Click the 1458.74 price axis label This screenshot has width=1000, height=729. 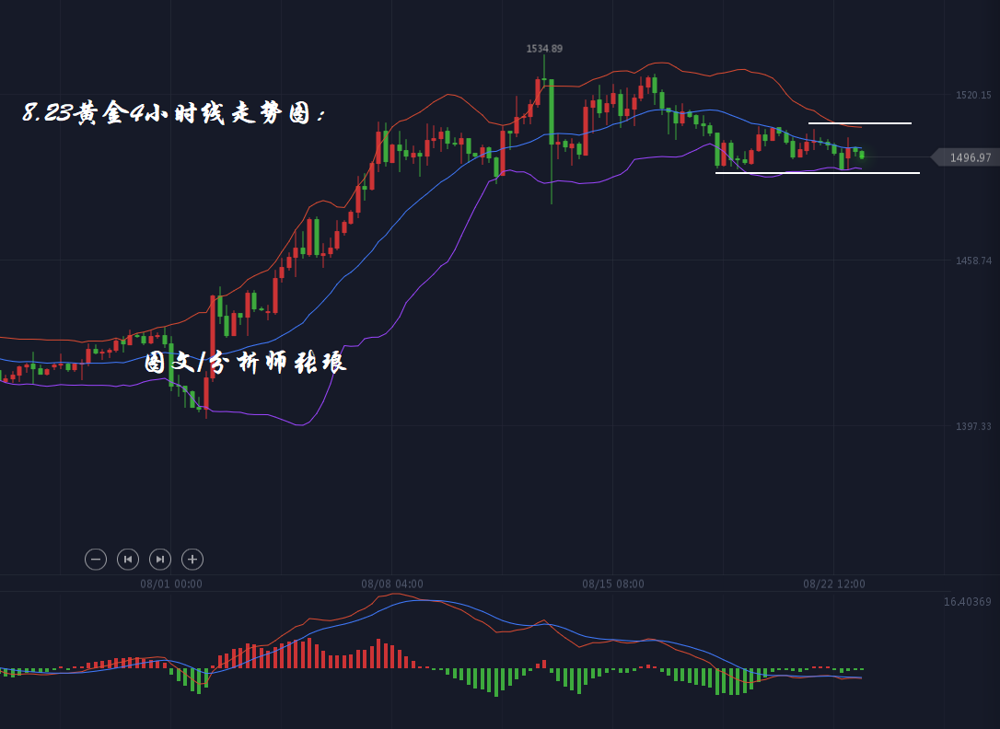973,260
